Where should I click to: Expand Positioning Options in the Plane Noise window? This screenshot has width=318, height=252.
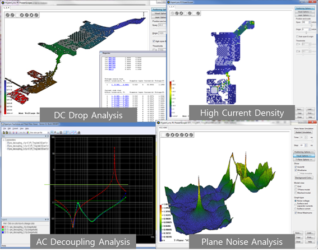pos(303,152)
